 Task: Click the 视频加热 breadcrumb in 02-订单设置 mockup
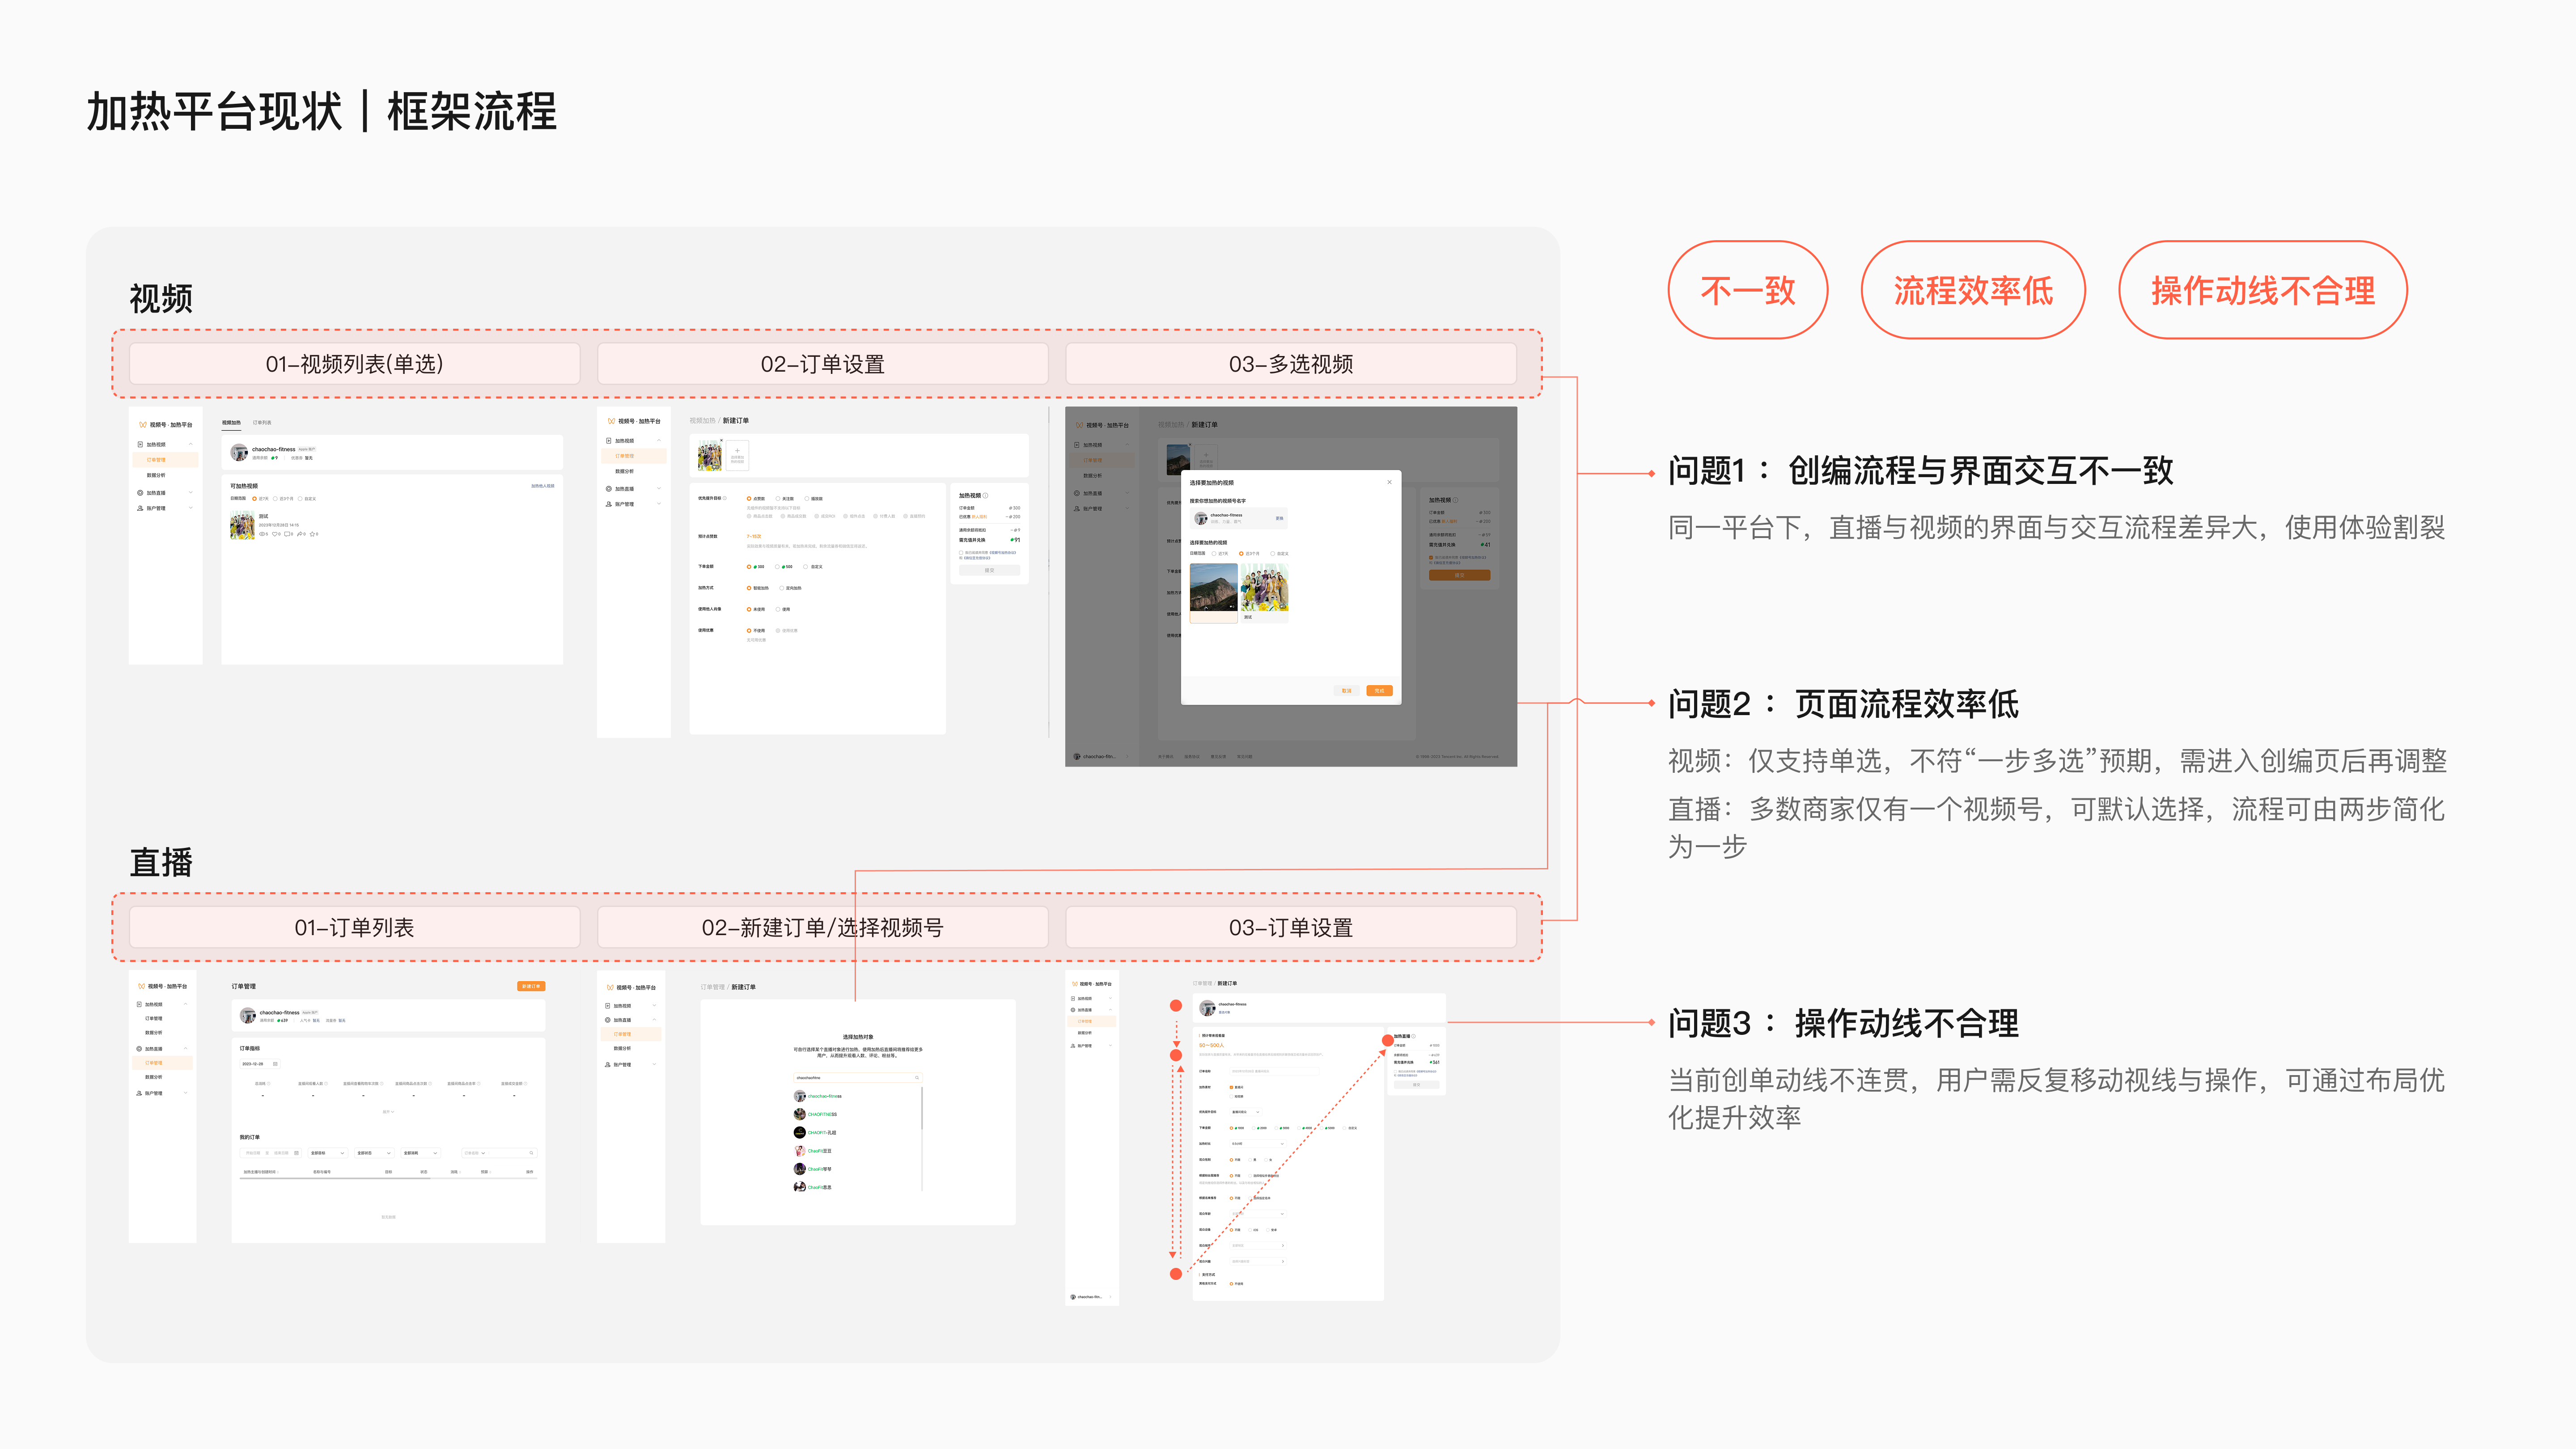click(x=702, y=421)
